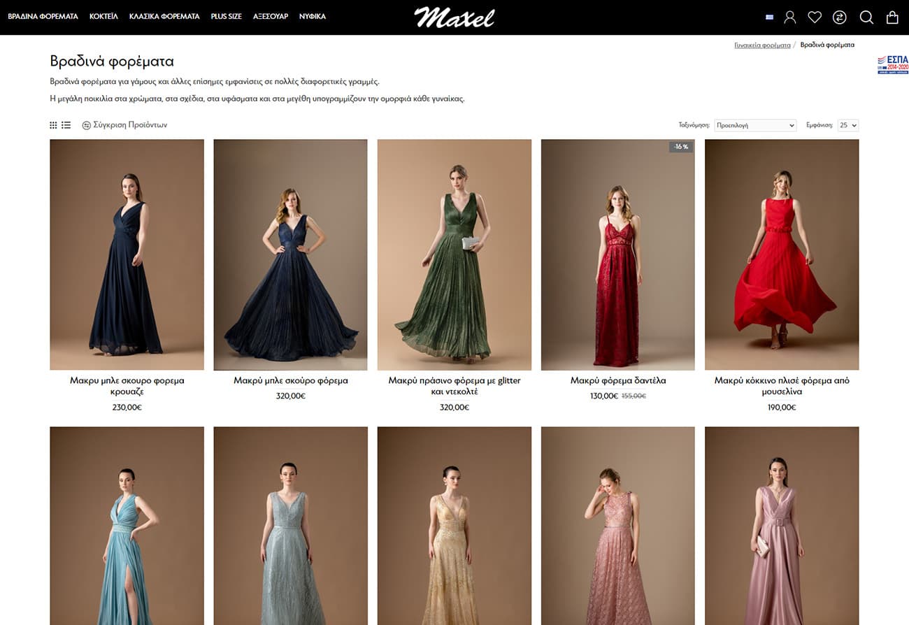This screenshot has width=909, height=625.
Task: Follow Γυναικεία φορέματα breadcrumb link
Action: point(762,45)
